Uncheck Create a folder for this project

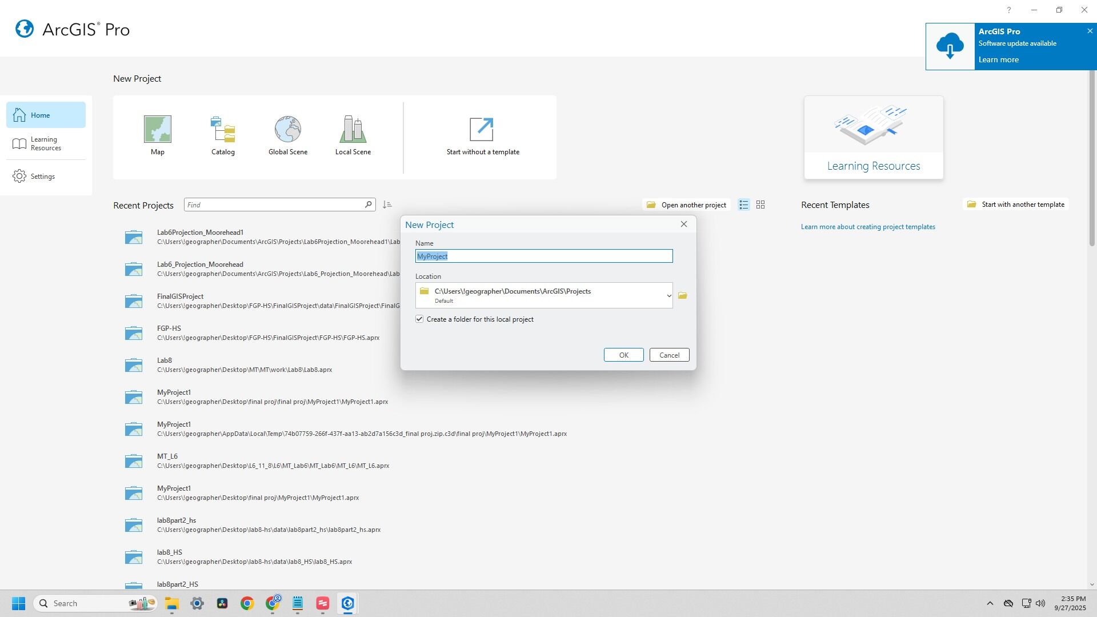[x=419, y=319]
